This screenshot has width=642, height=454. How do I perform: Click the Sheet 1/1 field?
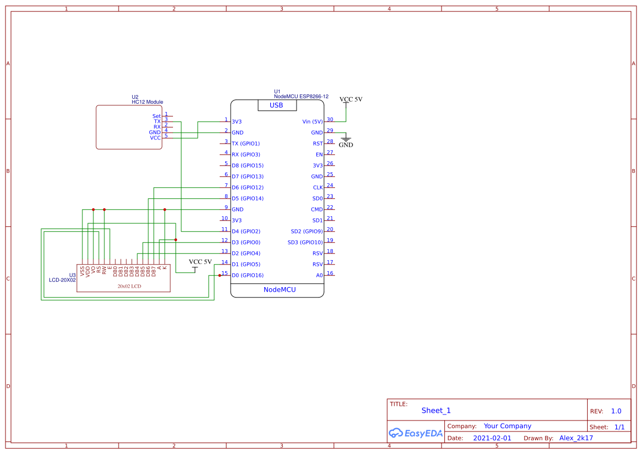pyautogui.click(x=619, y=427)
